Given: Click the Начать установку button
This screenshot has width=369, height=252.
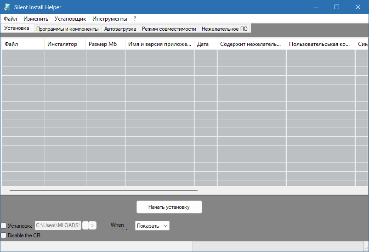Looking at the screenshot, I should click(x=169, y=207).
